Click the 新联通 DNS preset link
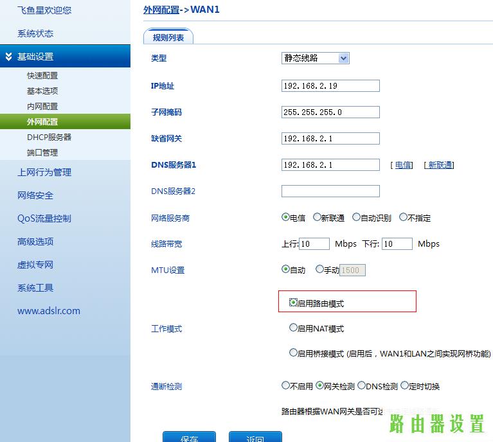493x442 pixels. pyautogui.click(x=440, y=165)
